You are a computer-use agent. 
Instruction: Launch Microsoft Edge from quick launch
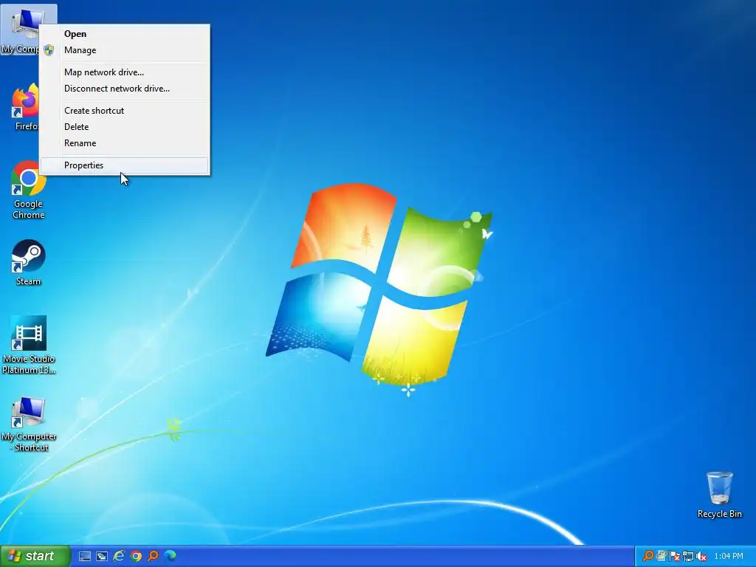[170, 557]
